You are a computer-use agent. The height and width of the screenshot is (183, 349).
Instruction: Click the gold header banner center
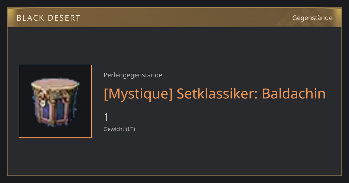pyautogui.click(x=174, y=17)
